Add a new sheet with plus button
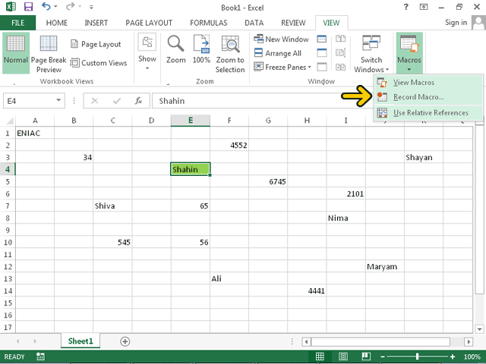Viewport: 486px width, 364px height. point(125,342)
